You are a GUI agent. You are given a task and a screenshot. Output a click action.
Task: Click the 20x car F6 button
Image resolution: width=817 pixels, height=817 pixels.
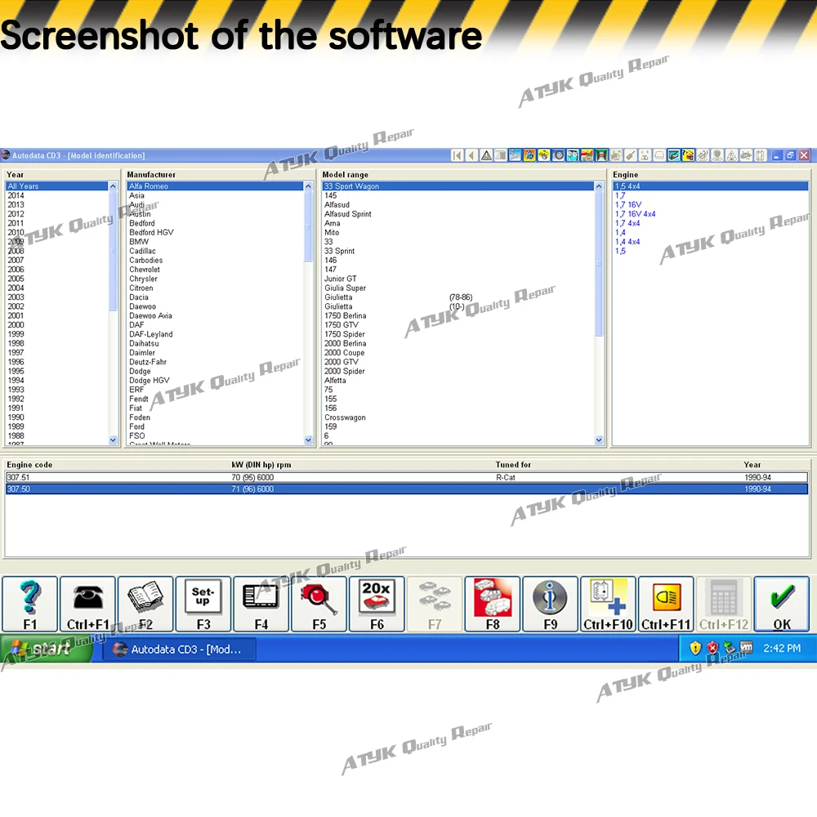click(377, 604)
